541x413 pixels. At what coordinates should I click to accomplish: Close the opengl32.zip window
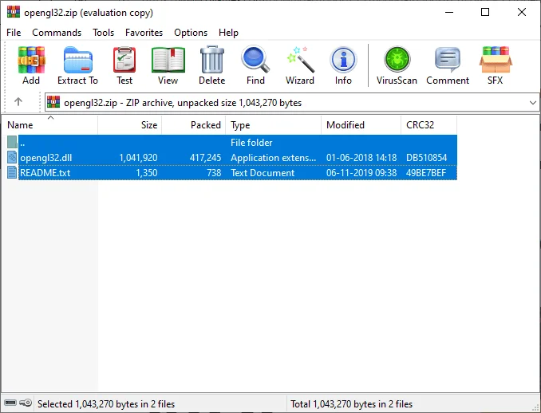pyautogui.click(x=522, y=12)
